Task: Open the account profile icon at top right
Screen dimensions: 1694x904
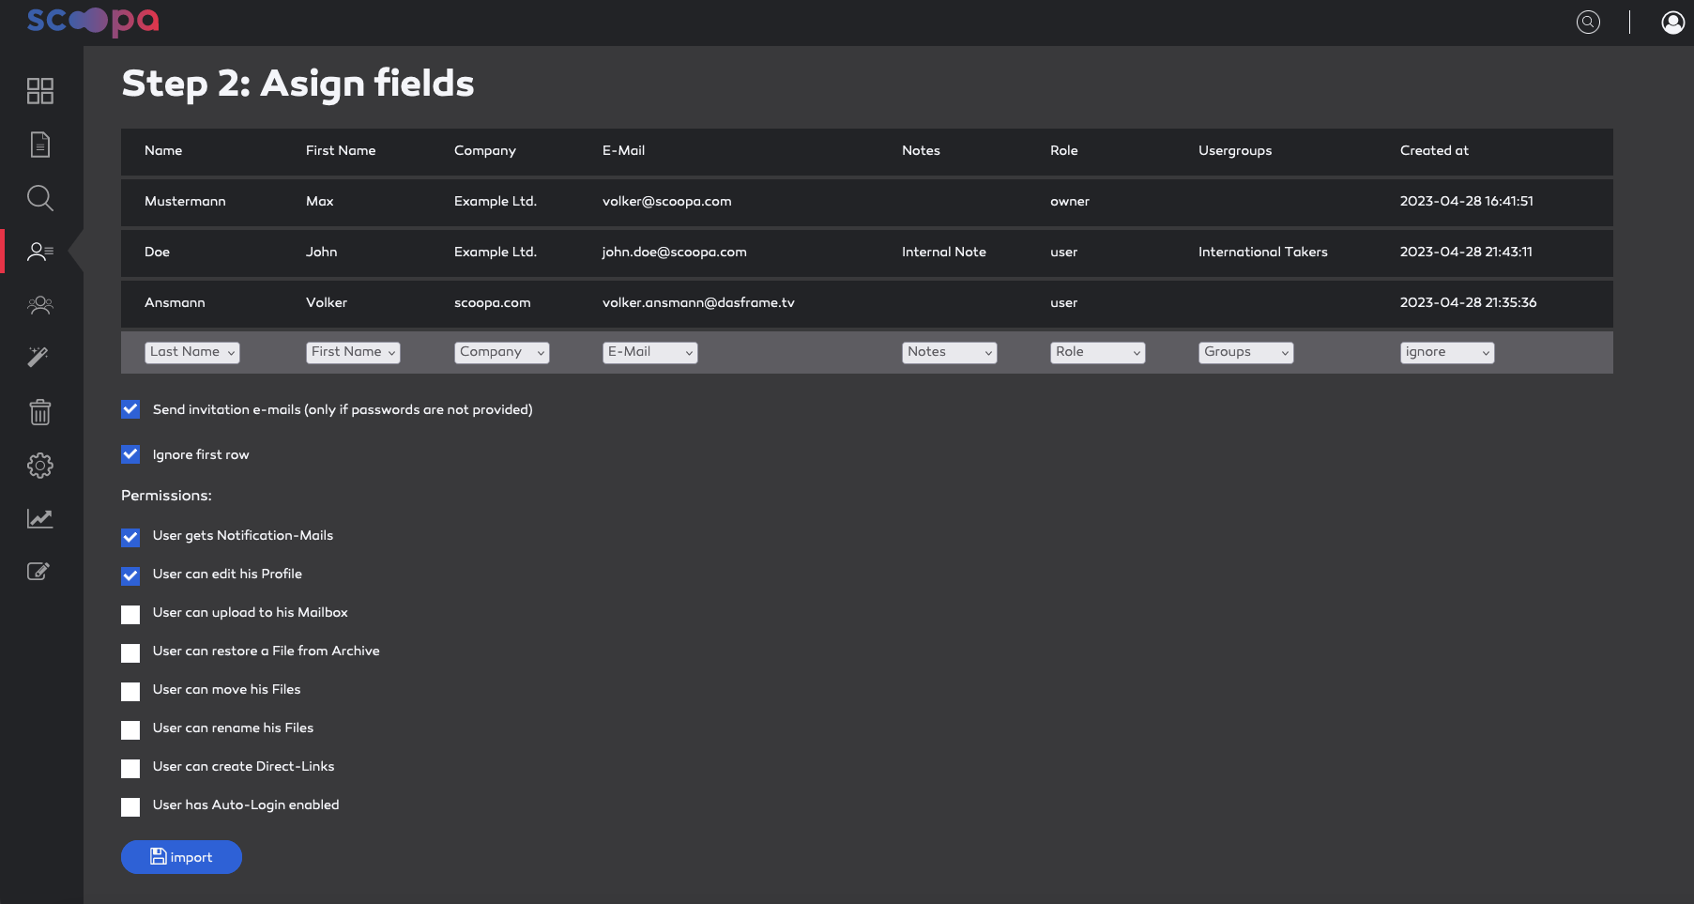Action: [x=1672, y=23]
